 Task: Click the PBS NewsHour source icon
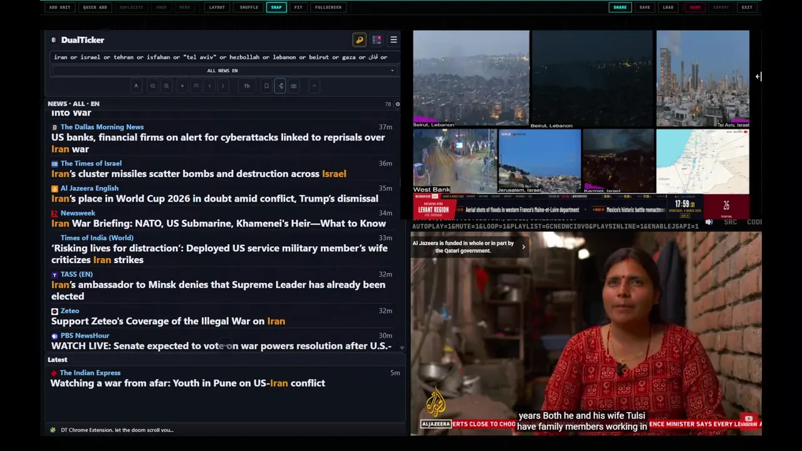coord(55,336)
